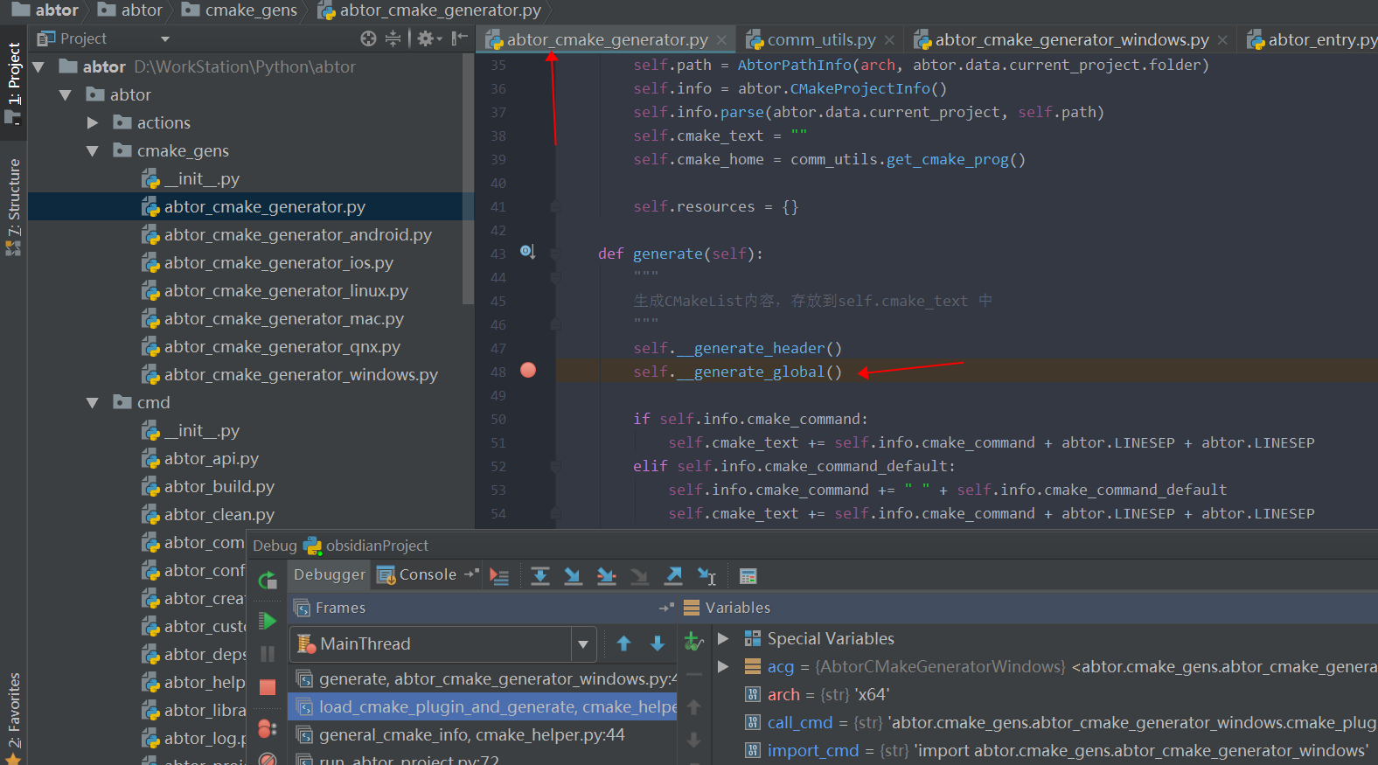The height and width of the screenshot is (765, 1378).
Task: Click the override marker on line 43
Action: tap(527, 252)
